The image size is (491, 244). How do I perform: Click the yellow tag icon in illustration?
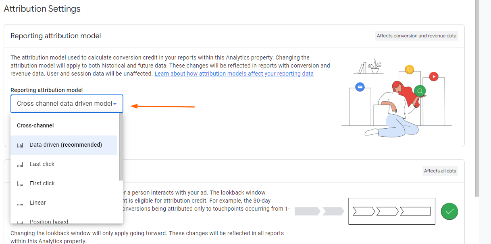pos(410,70)
